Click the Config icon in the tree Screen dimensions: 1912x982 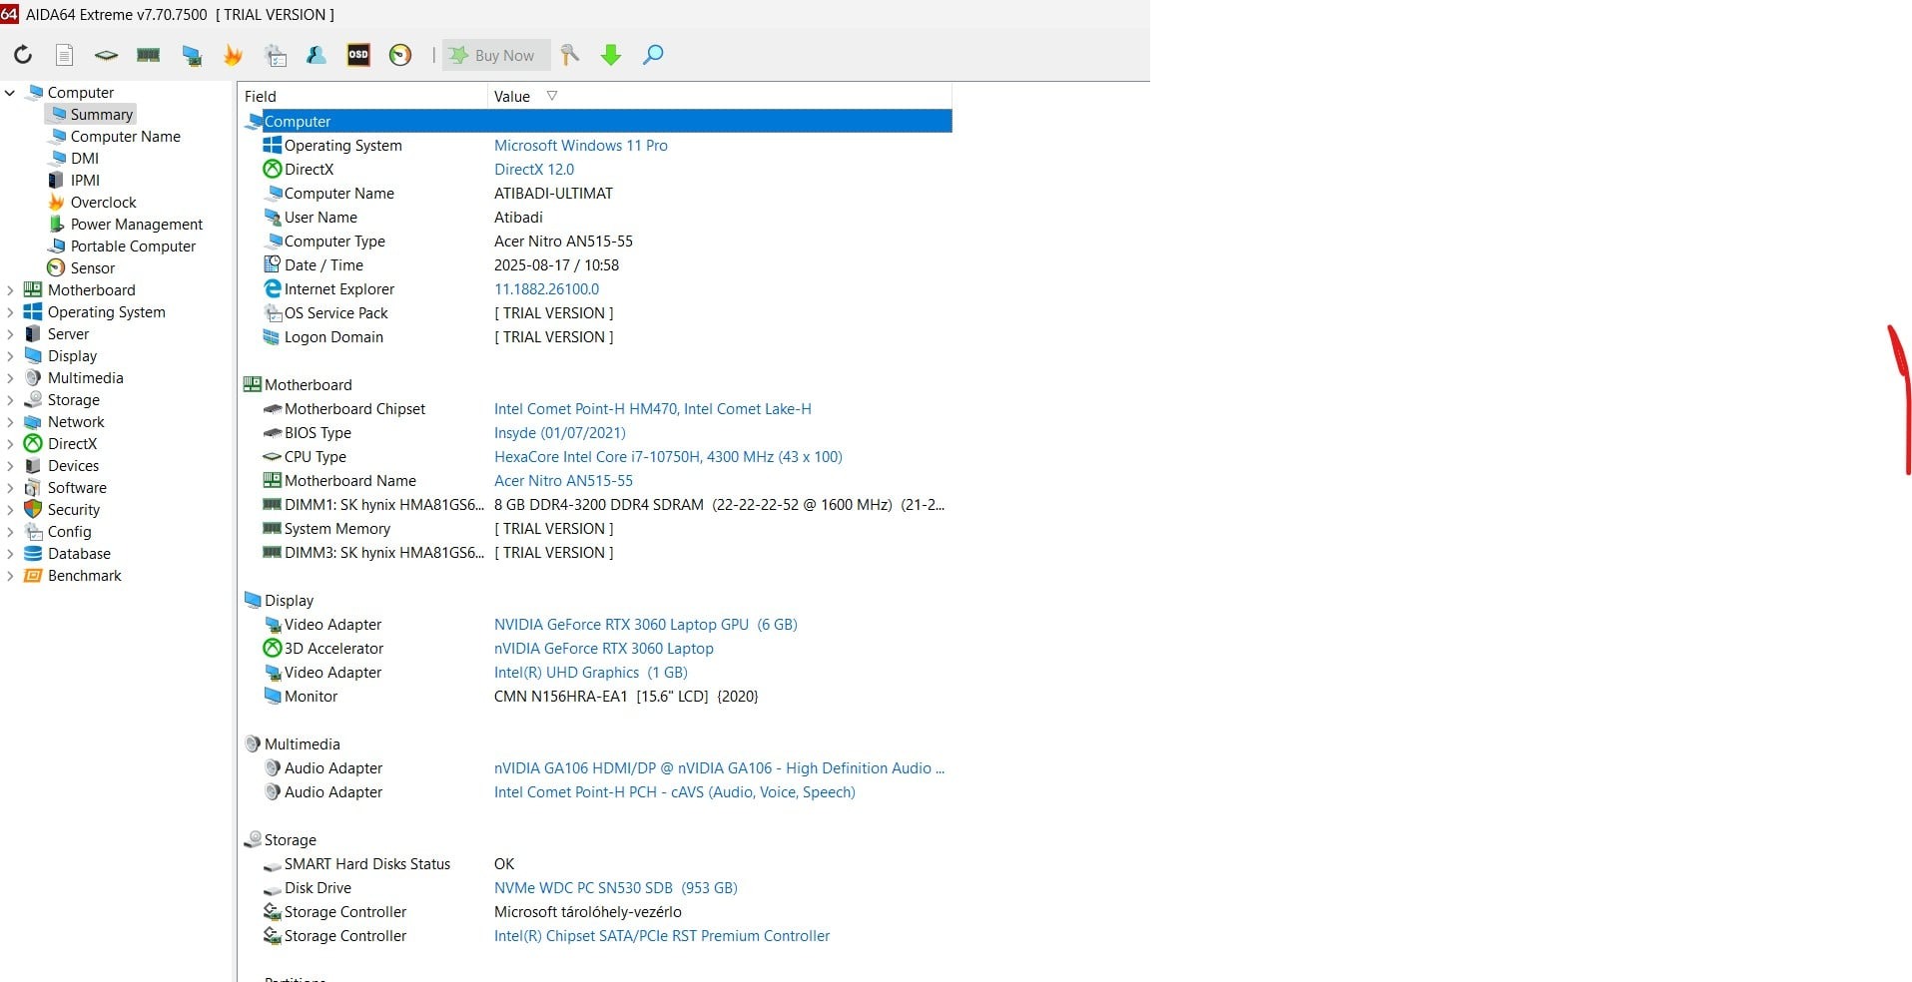pos(33,532)
